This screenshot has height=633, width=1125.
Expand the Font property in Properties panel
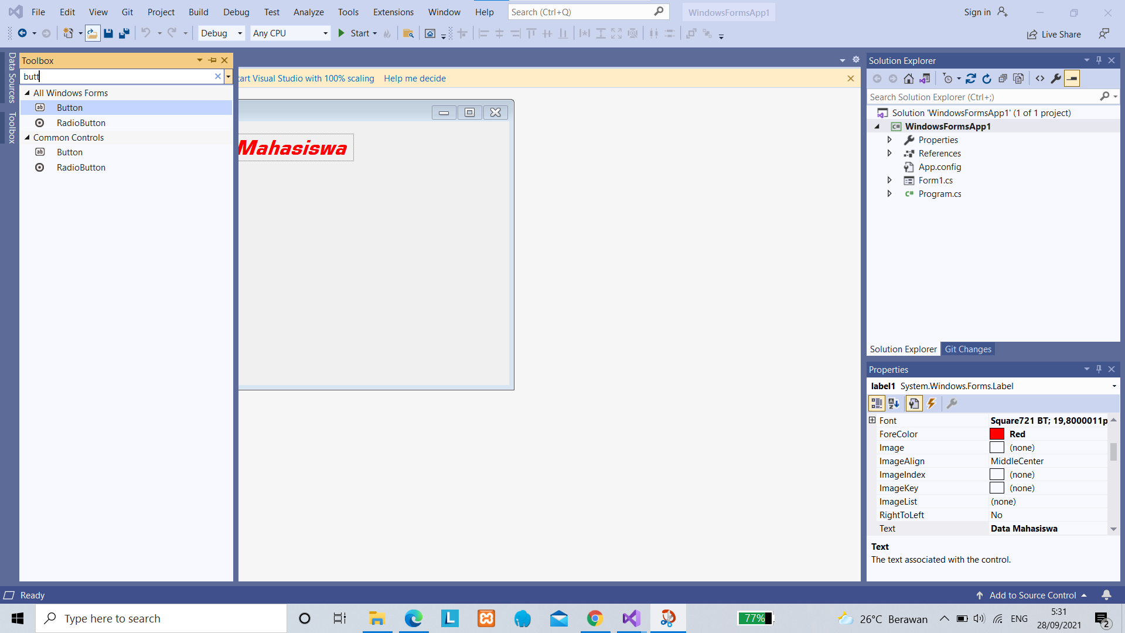point(872,420)
